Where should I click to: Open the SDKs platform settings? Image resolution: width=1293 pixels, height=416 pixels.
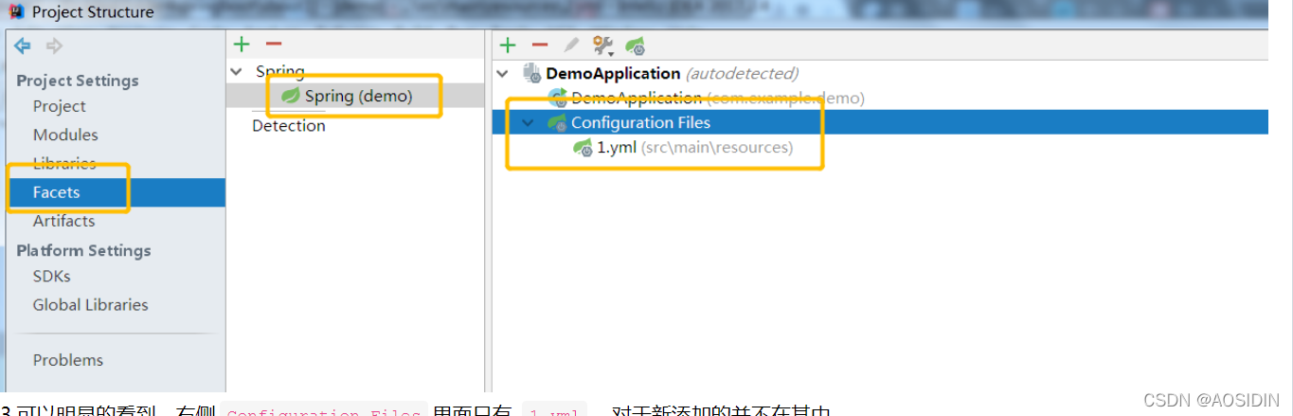pyautogui.click(x=51, y=276)
